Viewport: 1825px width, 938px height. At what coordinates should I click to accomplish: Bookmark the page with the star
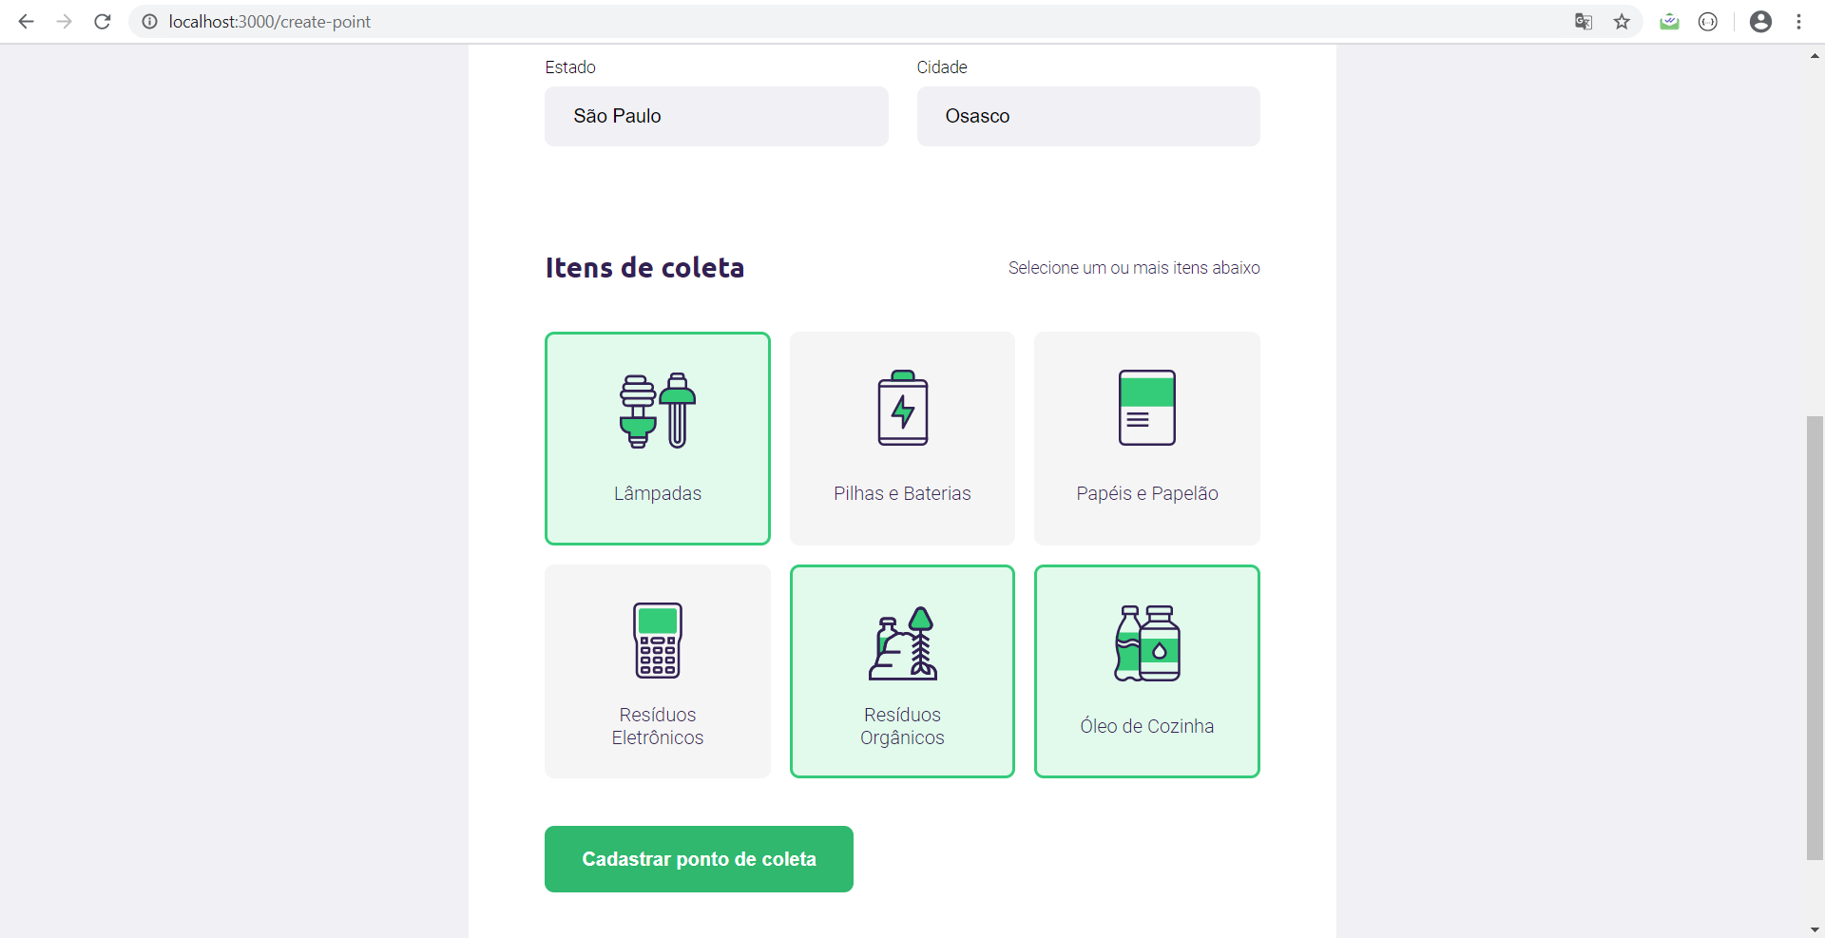1623,21
